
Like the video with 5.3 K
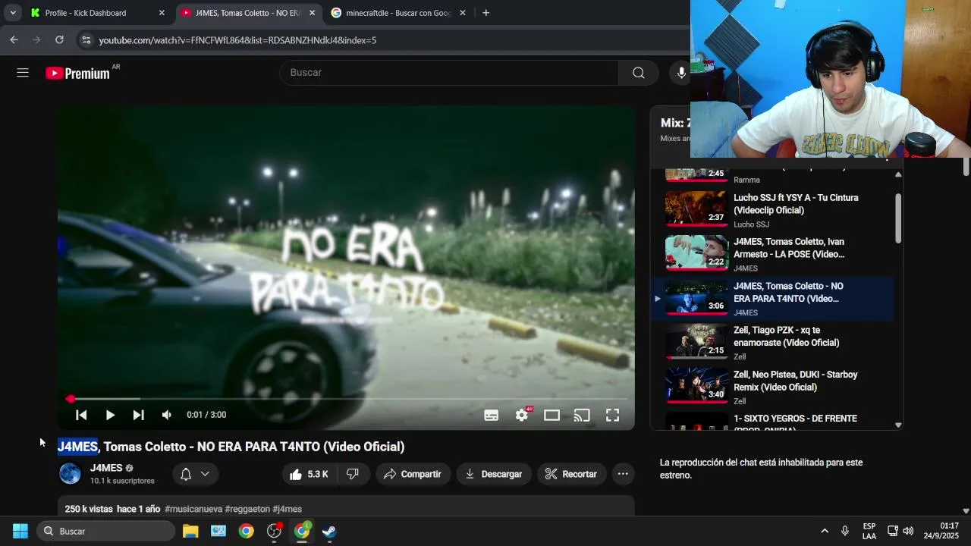310,474
